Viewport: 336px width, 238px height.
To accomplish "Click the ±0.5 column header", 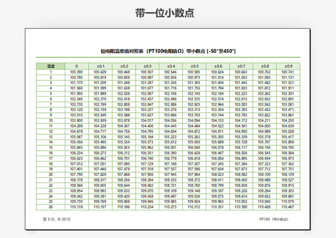I will click(x=194, y=66).
